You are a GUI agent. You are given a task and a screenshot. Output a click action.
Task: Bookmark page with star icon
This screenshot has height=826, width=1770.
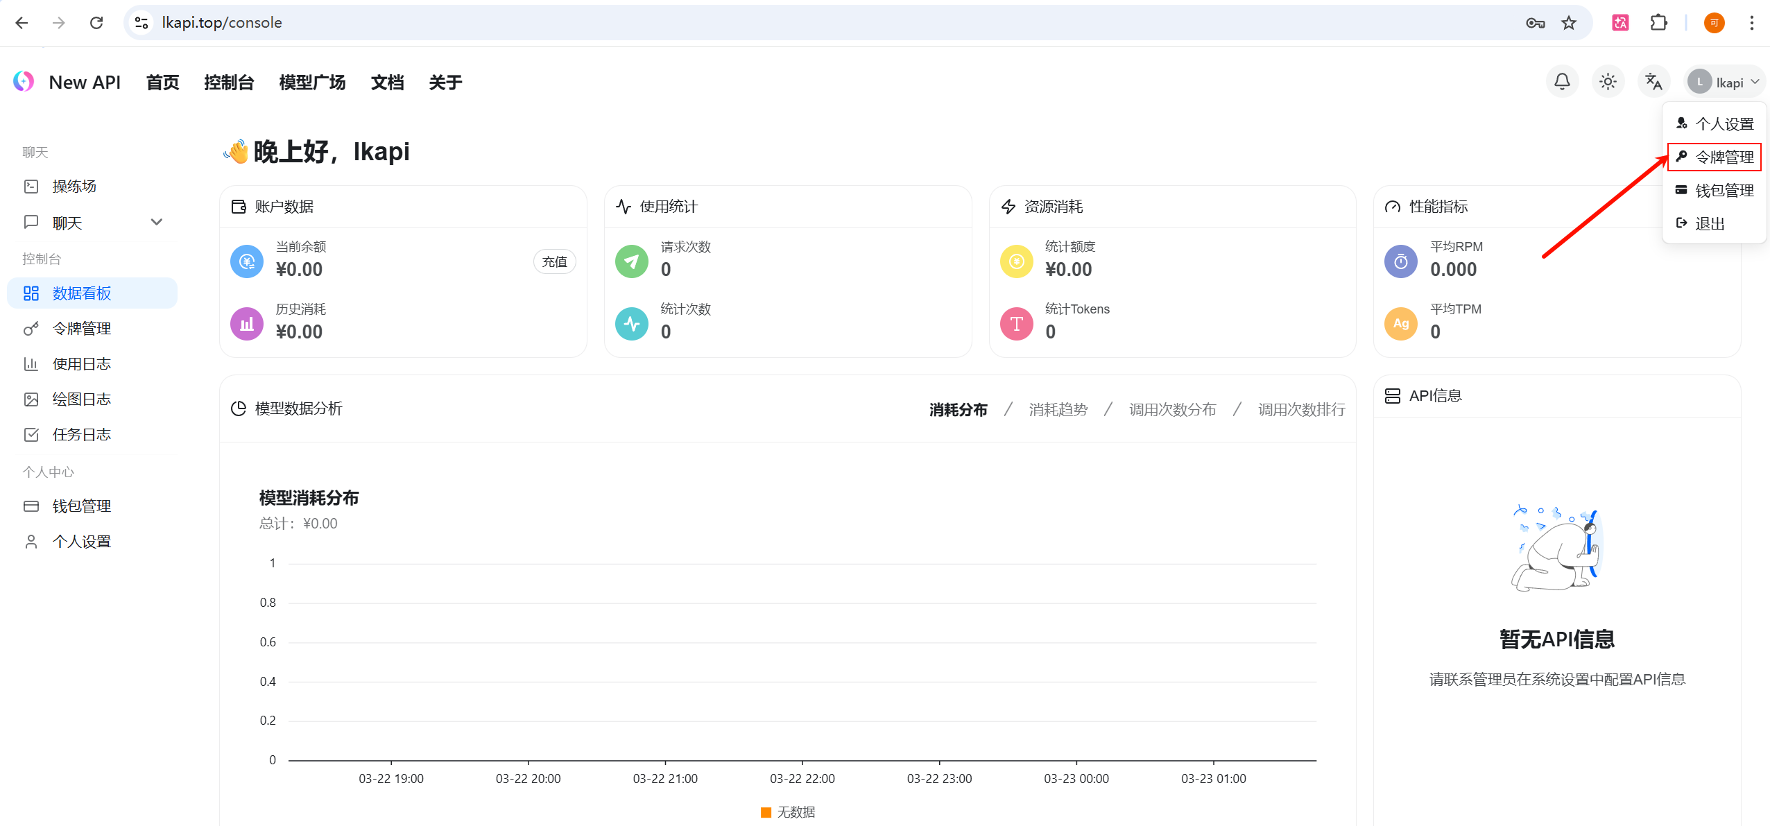coord(1569,23)
